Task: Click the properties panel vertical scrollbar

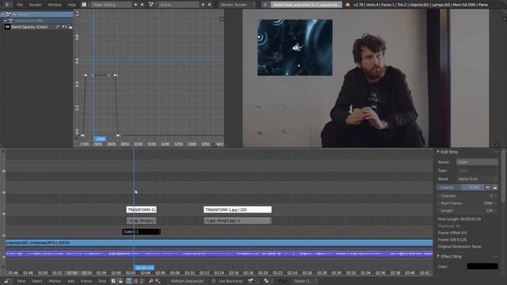Action: click(x=504, y=176)
